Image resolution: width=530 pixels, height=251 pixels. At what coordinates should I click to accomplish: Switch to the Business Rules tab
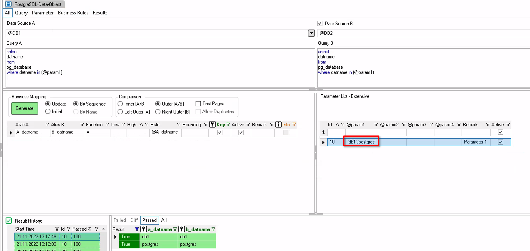pos(74,13)
